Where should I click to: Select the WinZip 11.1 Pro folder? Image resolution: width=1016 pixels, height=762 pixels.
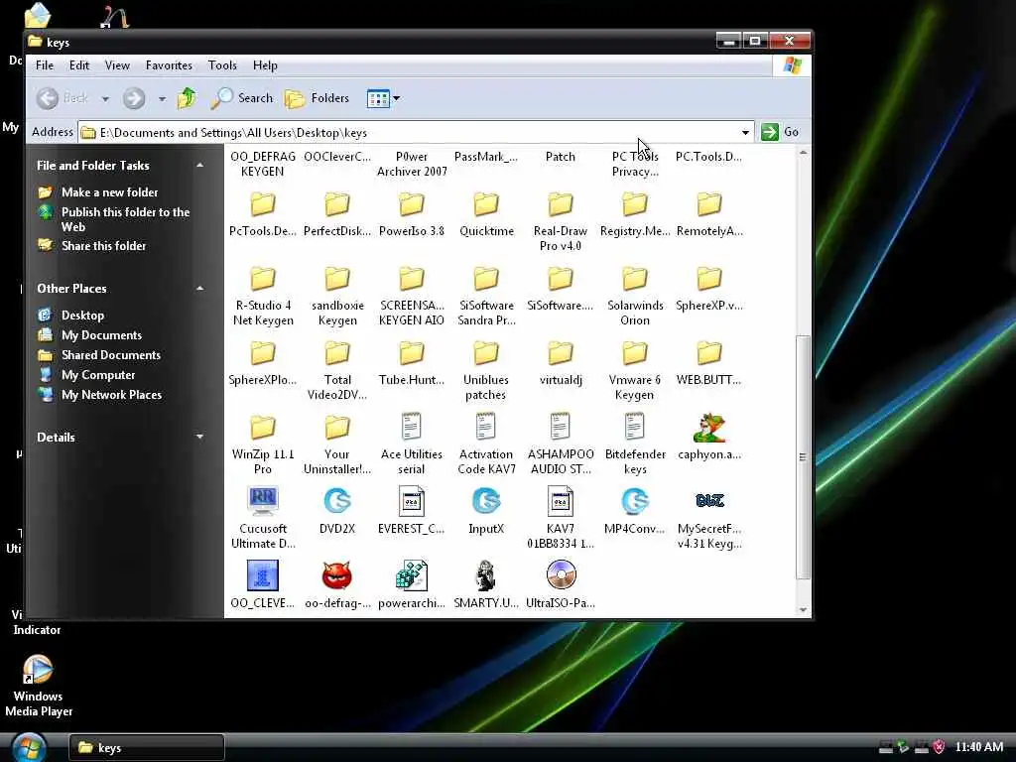tap(262, 445)
